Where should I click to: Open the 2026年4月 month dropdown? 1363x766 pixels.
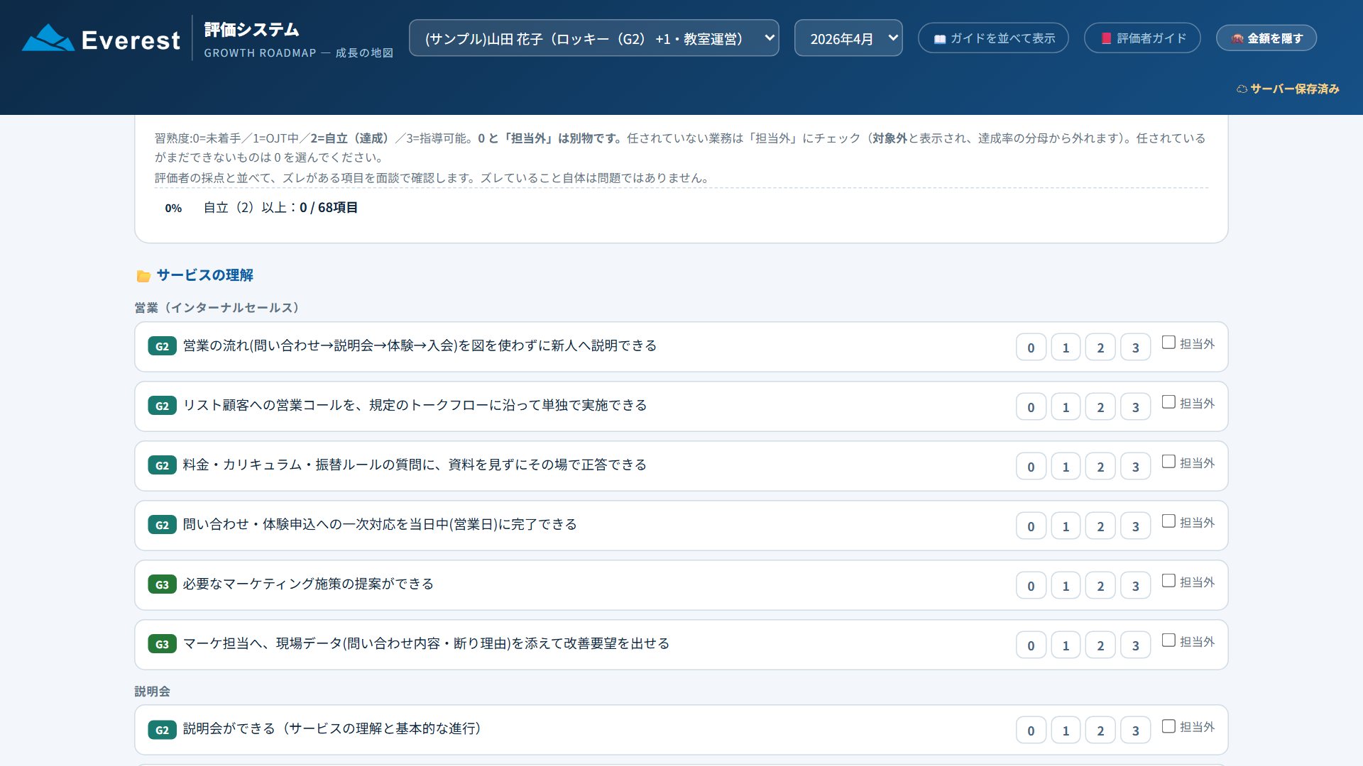click(x=848, y=38)
